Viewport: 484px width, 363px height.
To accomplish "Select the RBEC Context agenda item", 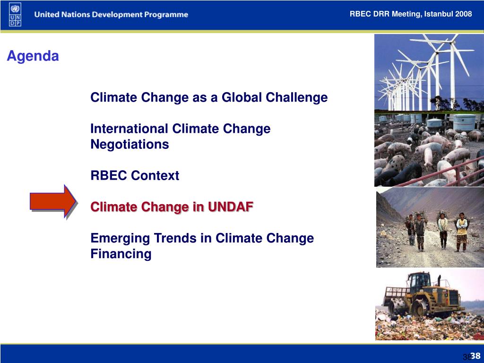I will (135, 175).
